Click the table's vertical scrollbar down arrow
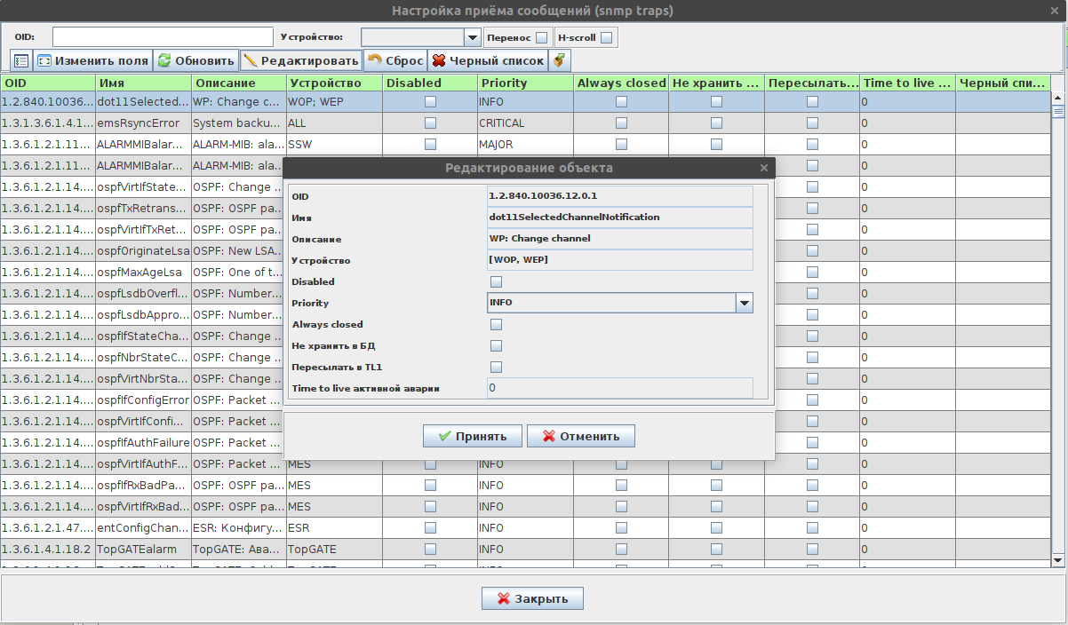 [1058, 560]
